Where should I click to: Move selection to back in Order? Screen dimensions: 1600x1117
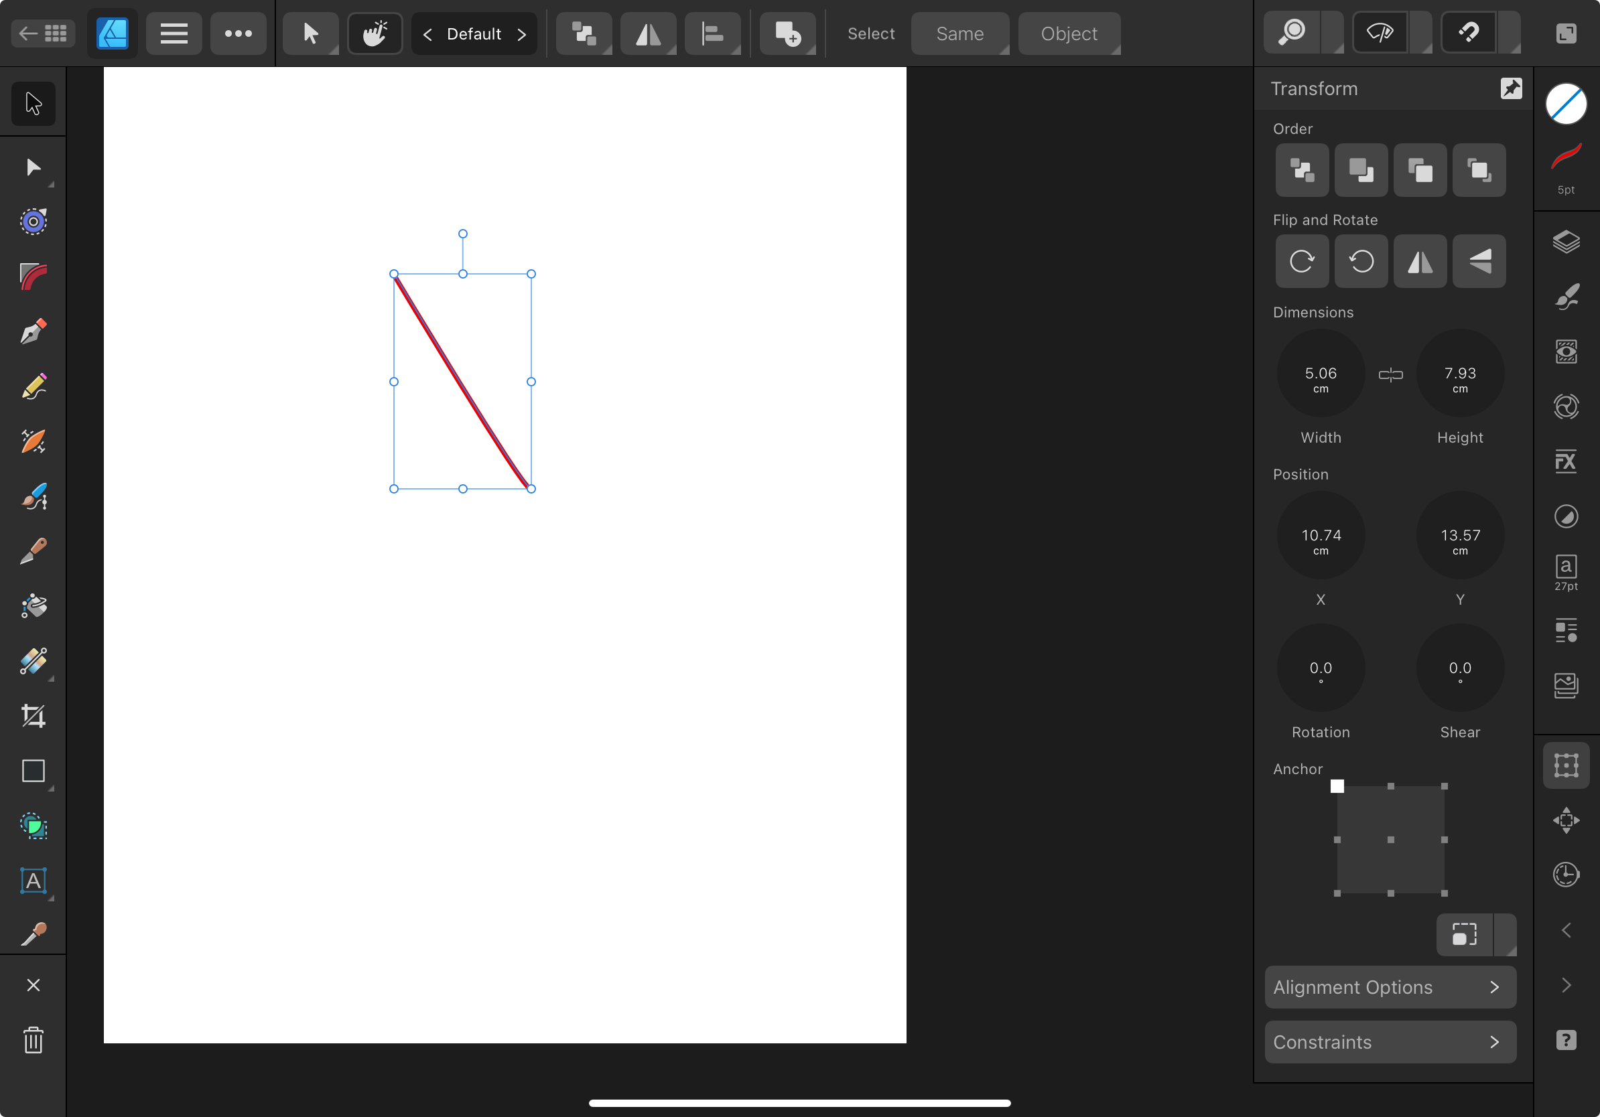tap(1302, 171)
